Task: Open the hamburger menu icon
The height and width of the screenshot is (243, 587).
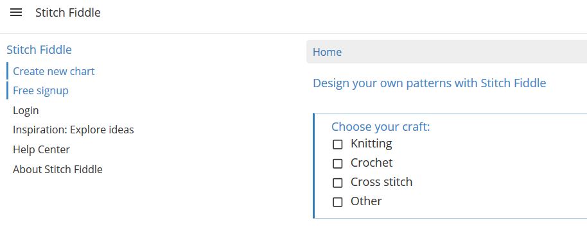Action: pyautogui.click(x=15, y=13)
